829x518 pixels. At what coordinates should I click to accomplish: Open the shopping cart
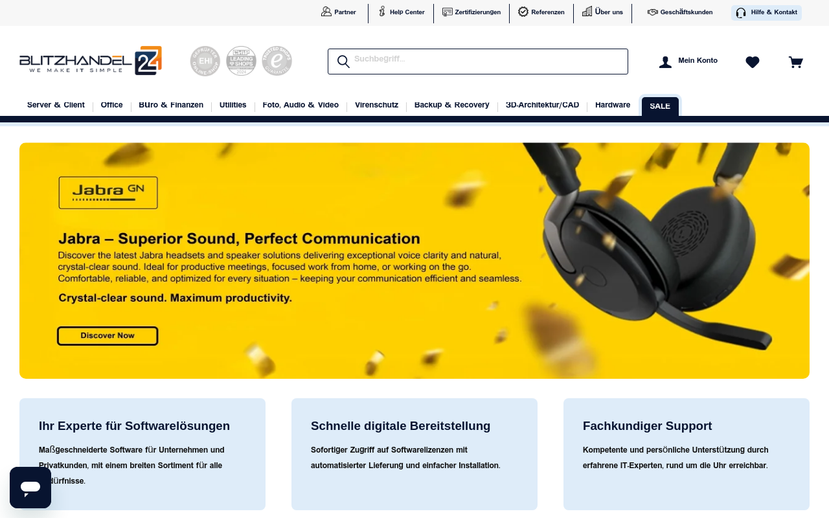coord(795,62)
